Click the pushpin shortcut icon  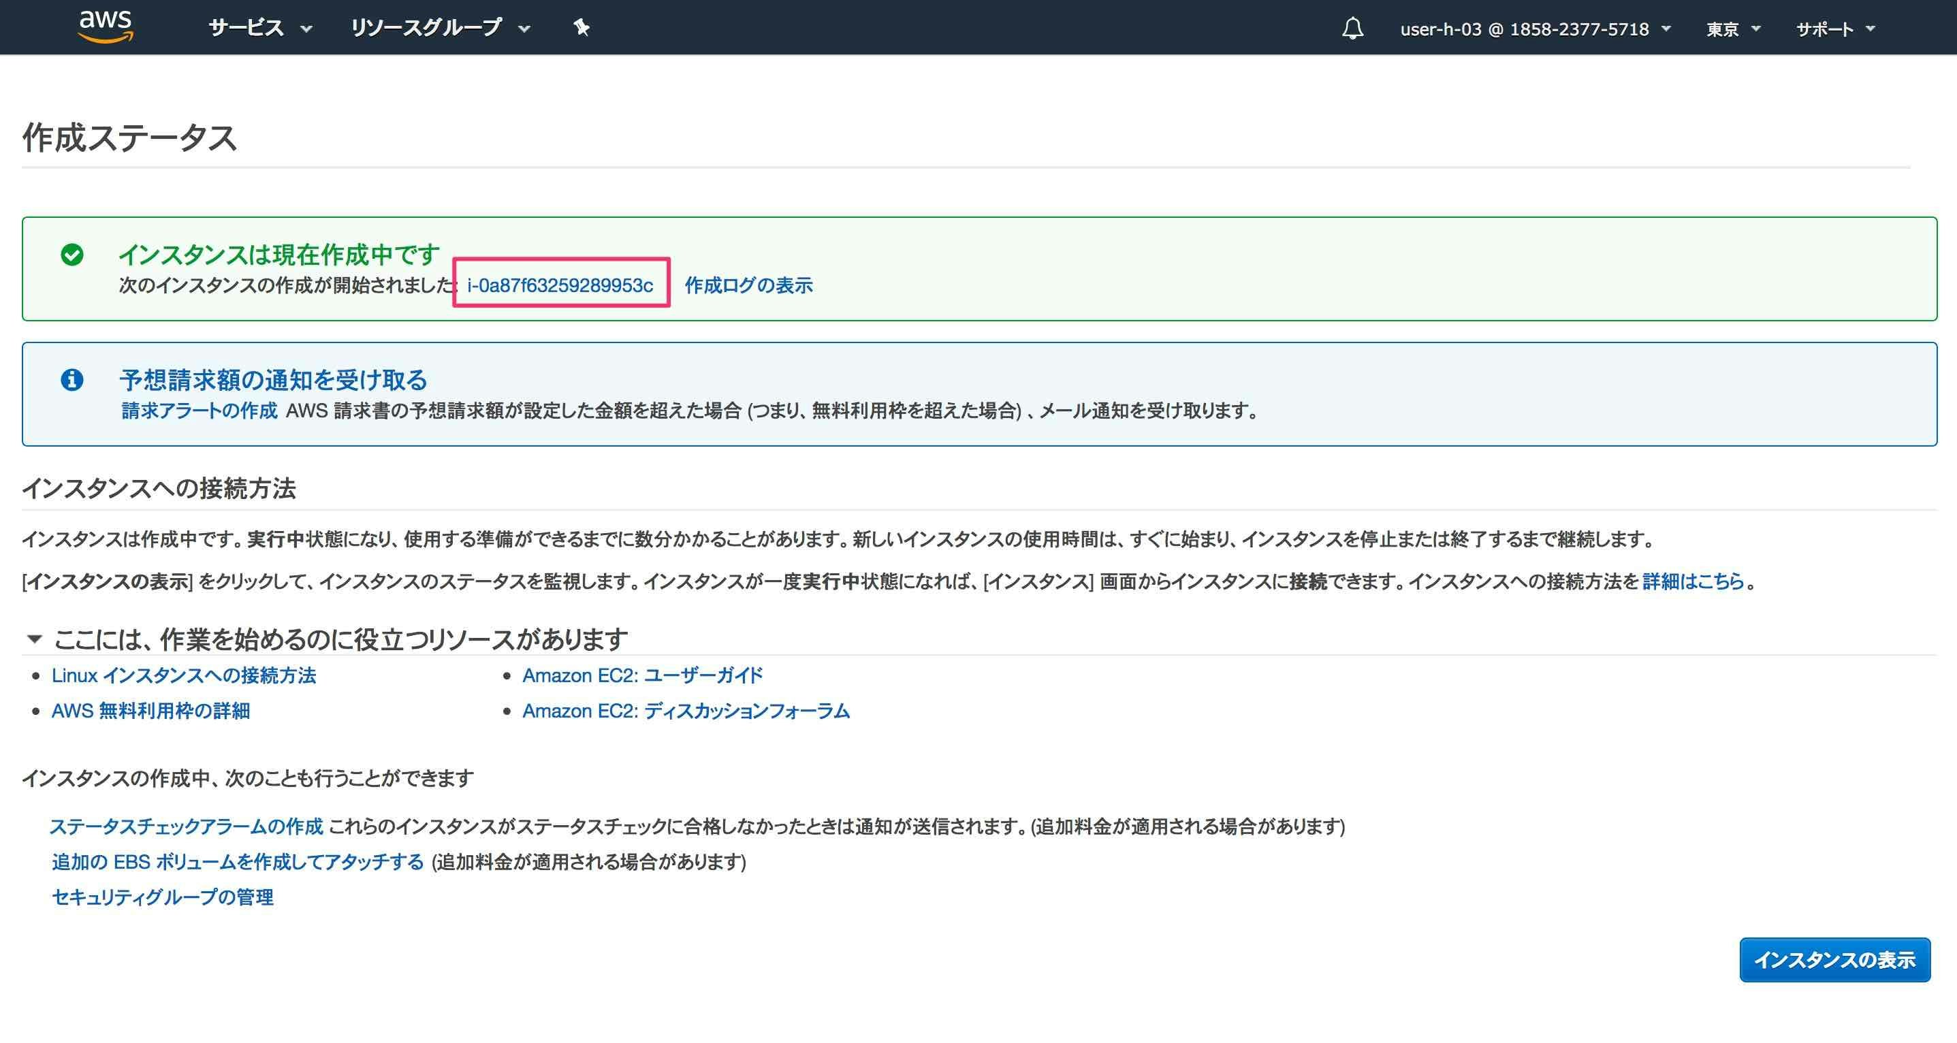pyautogui.click(x=581, y=28)
